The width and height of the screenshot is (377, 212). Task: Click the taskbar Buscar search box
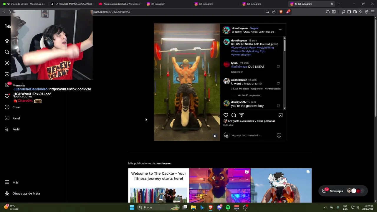[x=159, y=207]
